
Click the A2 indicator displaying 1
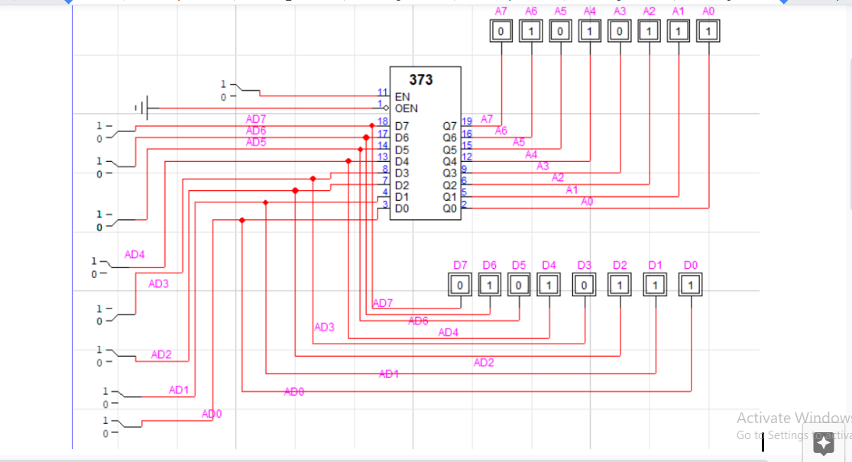tap(648, 31)
